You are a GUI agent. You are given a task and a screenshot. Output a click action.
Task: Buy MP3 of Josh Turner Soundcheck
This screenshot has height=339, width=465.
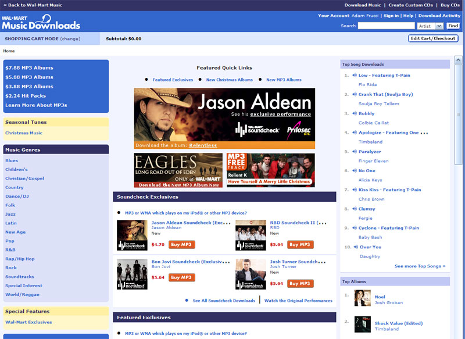pos(300,284)
